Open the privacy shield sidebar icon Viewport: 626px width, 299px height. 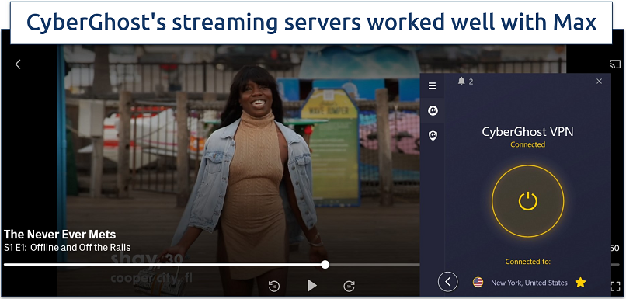(x=433, y=135)
